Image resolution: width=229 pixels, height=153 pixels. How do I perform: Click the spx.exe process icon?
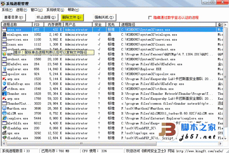(4, 133)
